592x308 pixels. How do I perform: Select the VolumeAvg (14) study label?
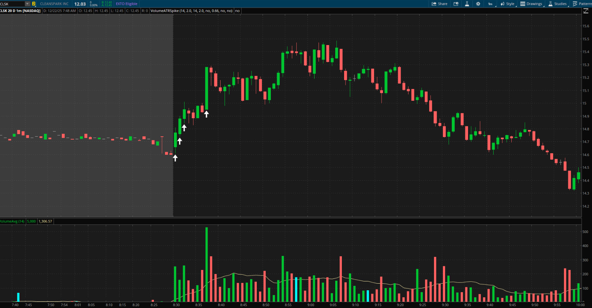pyautogui.click(x=12, y=221)
